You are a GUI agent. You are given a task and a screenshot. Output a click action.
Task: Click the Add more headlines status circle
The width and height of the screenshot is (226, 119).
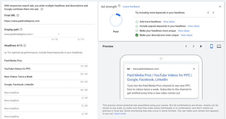pos(137,22)
